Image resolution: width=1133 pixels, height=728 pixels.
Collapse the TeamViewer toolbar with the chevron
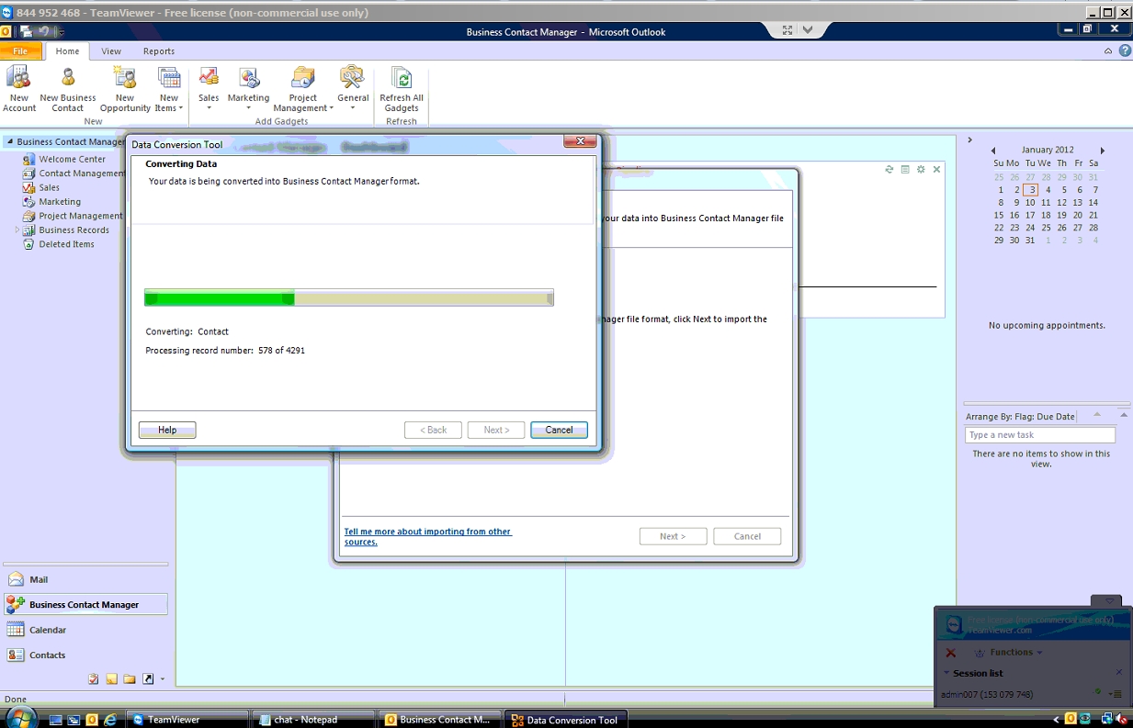pyautogui.click(x=808, y=30)
